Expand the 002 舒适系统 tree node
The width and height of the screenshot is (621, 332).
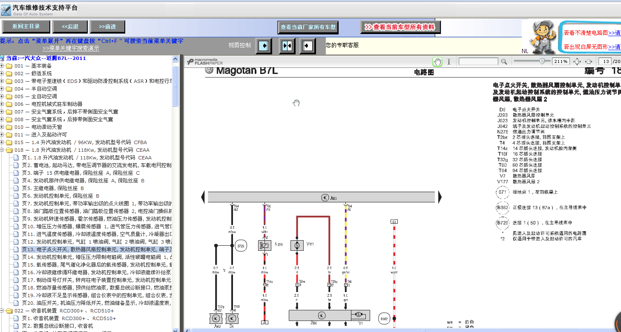click(x=2, y=74)
